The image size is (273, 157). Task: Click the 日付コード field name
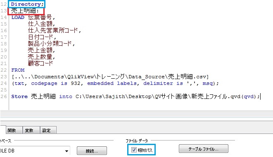click(40, 37)
